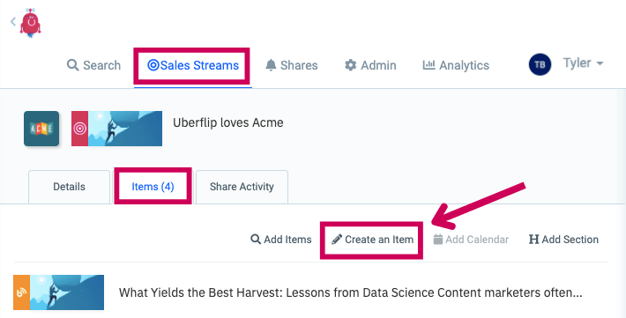
Task: Click the orange blog item thumbnail
Action: coord(59,292)
